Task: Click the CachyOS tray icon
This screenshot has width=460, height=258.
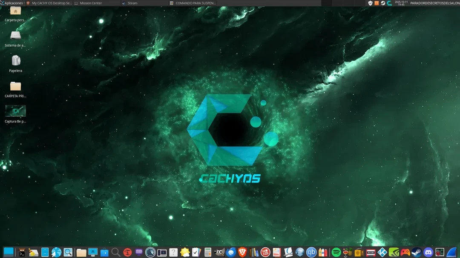Action: click(x=389, y=3)
